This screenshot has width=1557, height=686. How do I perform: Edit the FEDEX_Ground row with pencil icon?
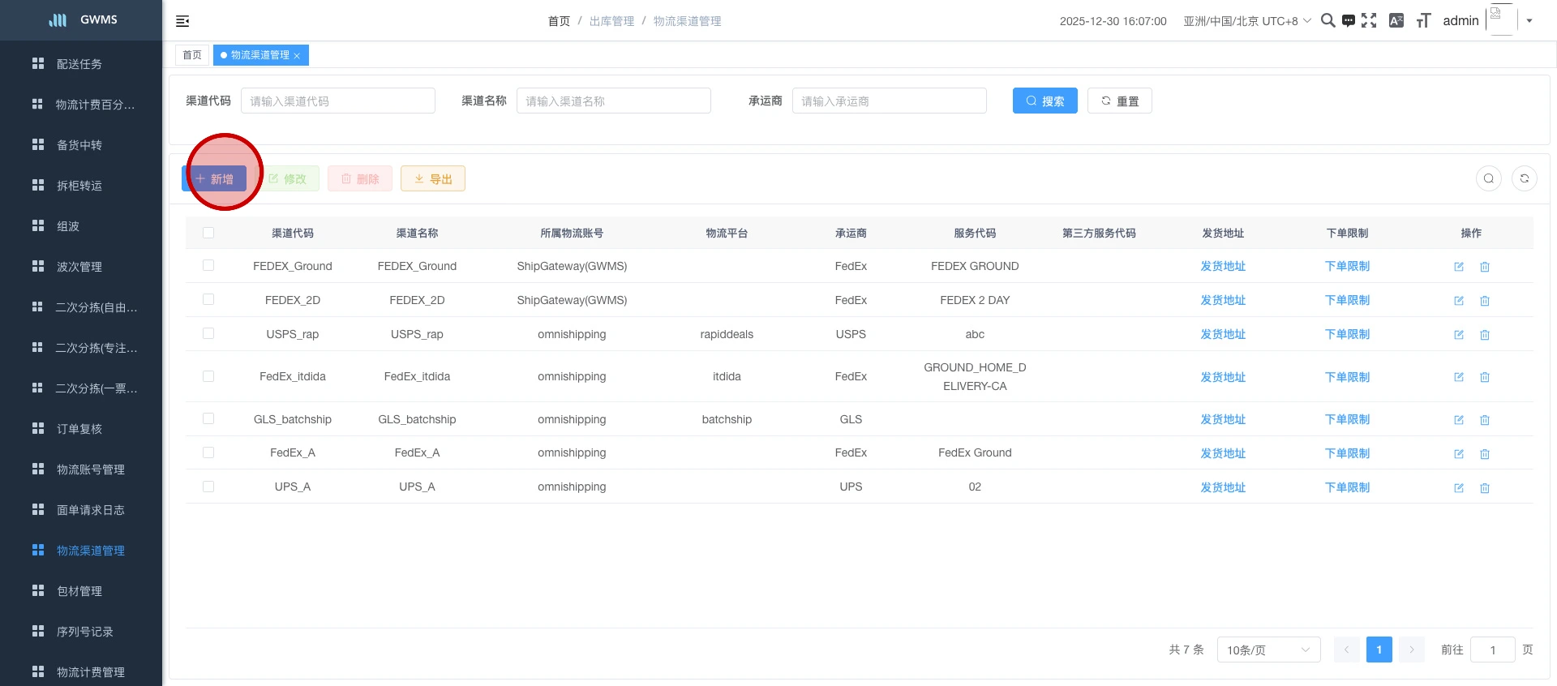tap(1459, 267)
